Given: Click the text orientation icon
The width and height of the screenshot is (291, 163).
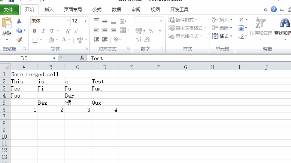Looking at the screenshot, I should click(x=116, y=40).
